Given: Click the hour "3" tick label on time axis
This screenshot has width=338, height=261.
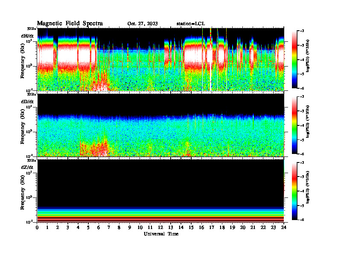Looking at the screenshot, I should [x=68, y=227].
